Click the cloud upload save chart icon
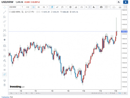This screenshot has width=130, height=98. (120, 7)
